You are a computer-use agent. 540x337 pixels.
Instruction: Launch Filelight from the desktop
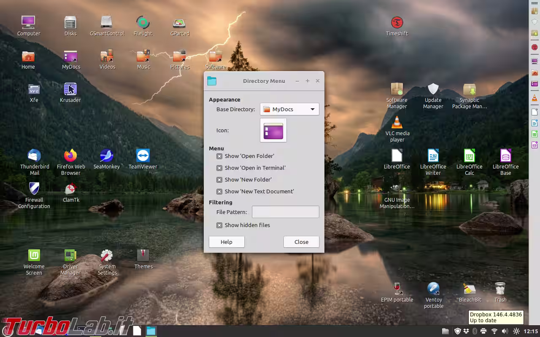143,26
